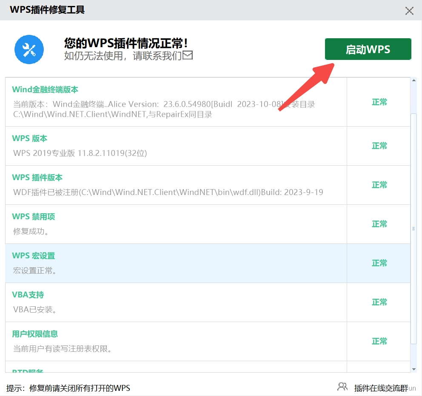The image size is (422, 396).
Task: Click the vertical scrollbar thumb
Action: 413,229
